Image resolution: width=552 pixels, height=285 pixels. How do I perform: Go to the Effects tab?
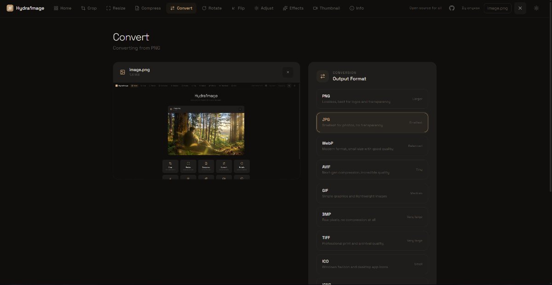tap(293, 8)
